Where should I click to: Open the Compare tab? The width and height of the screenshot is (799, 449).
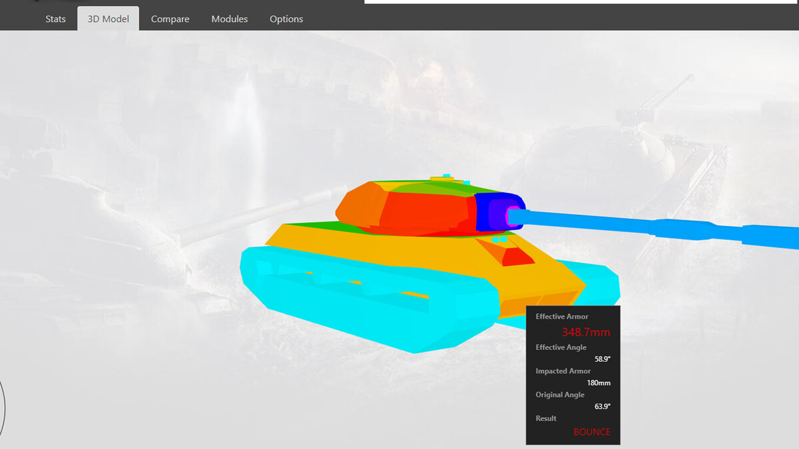(x=170, y=19)
